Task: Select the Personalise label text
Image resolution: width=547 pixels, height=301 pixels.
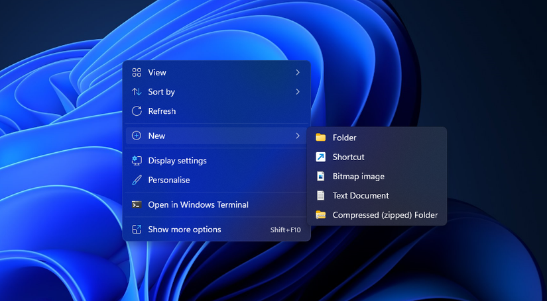Action: click(169, 180)
